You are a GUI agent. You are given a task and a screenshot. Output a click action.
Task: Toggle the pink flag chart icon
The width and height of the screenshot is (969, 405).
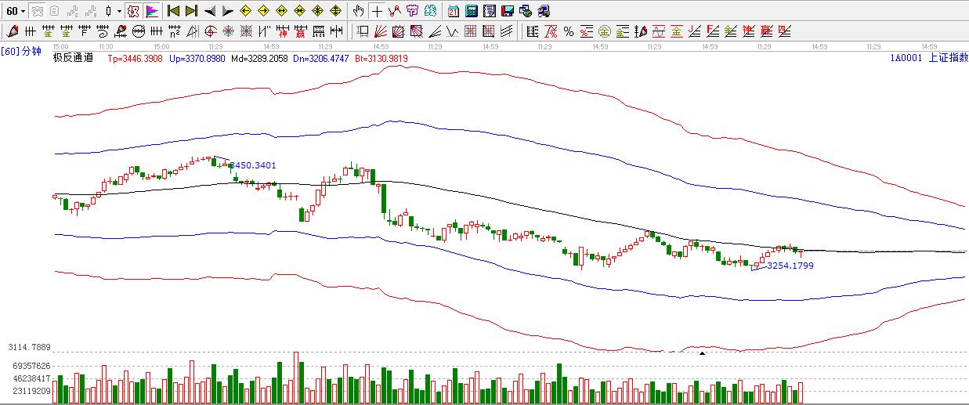[x=152, y=11]
